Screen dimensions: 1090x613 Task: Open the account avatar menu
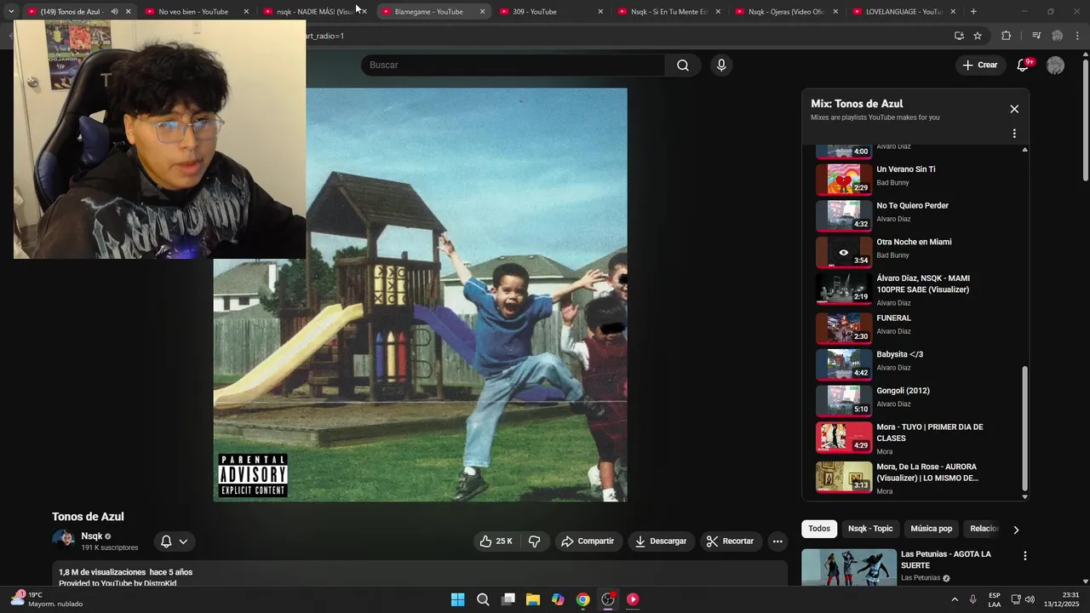tap(1055, 66)
